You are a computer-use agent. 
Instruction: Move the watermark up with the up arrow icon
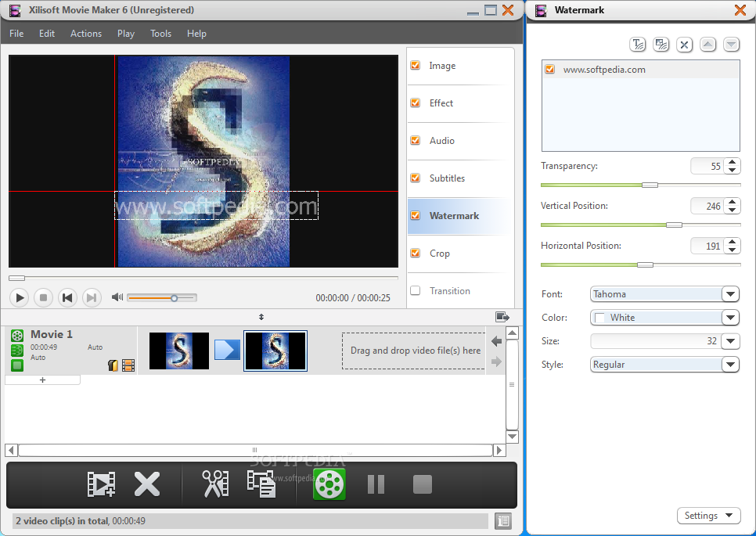pos(707,45)
